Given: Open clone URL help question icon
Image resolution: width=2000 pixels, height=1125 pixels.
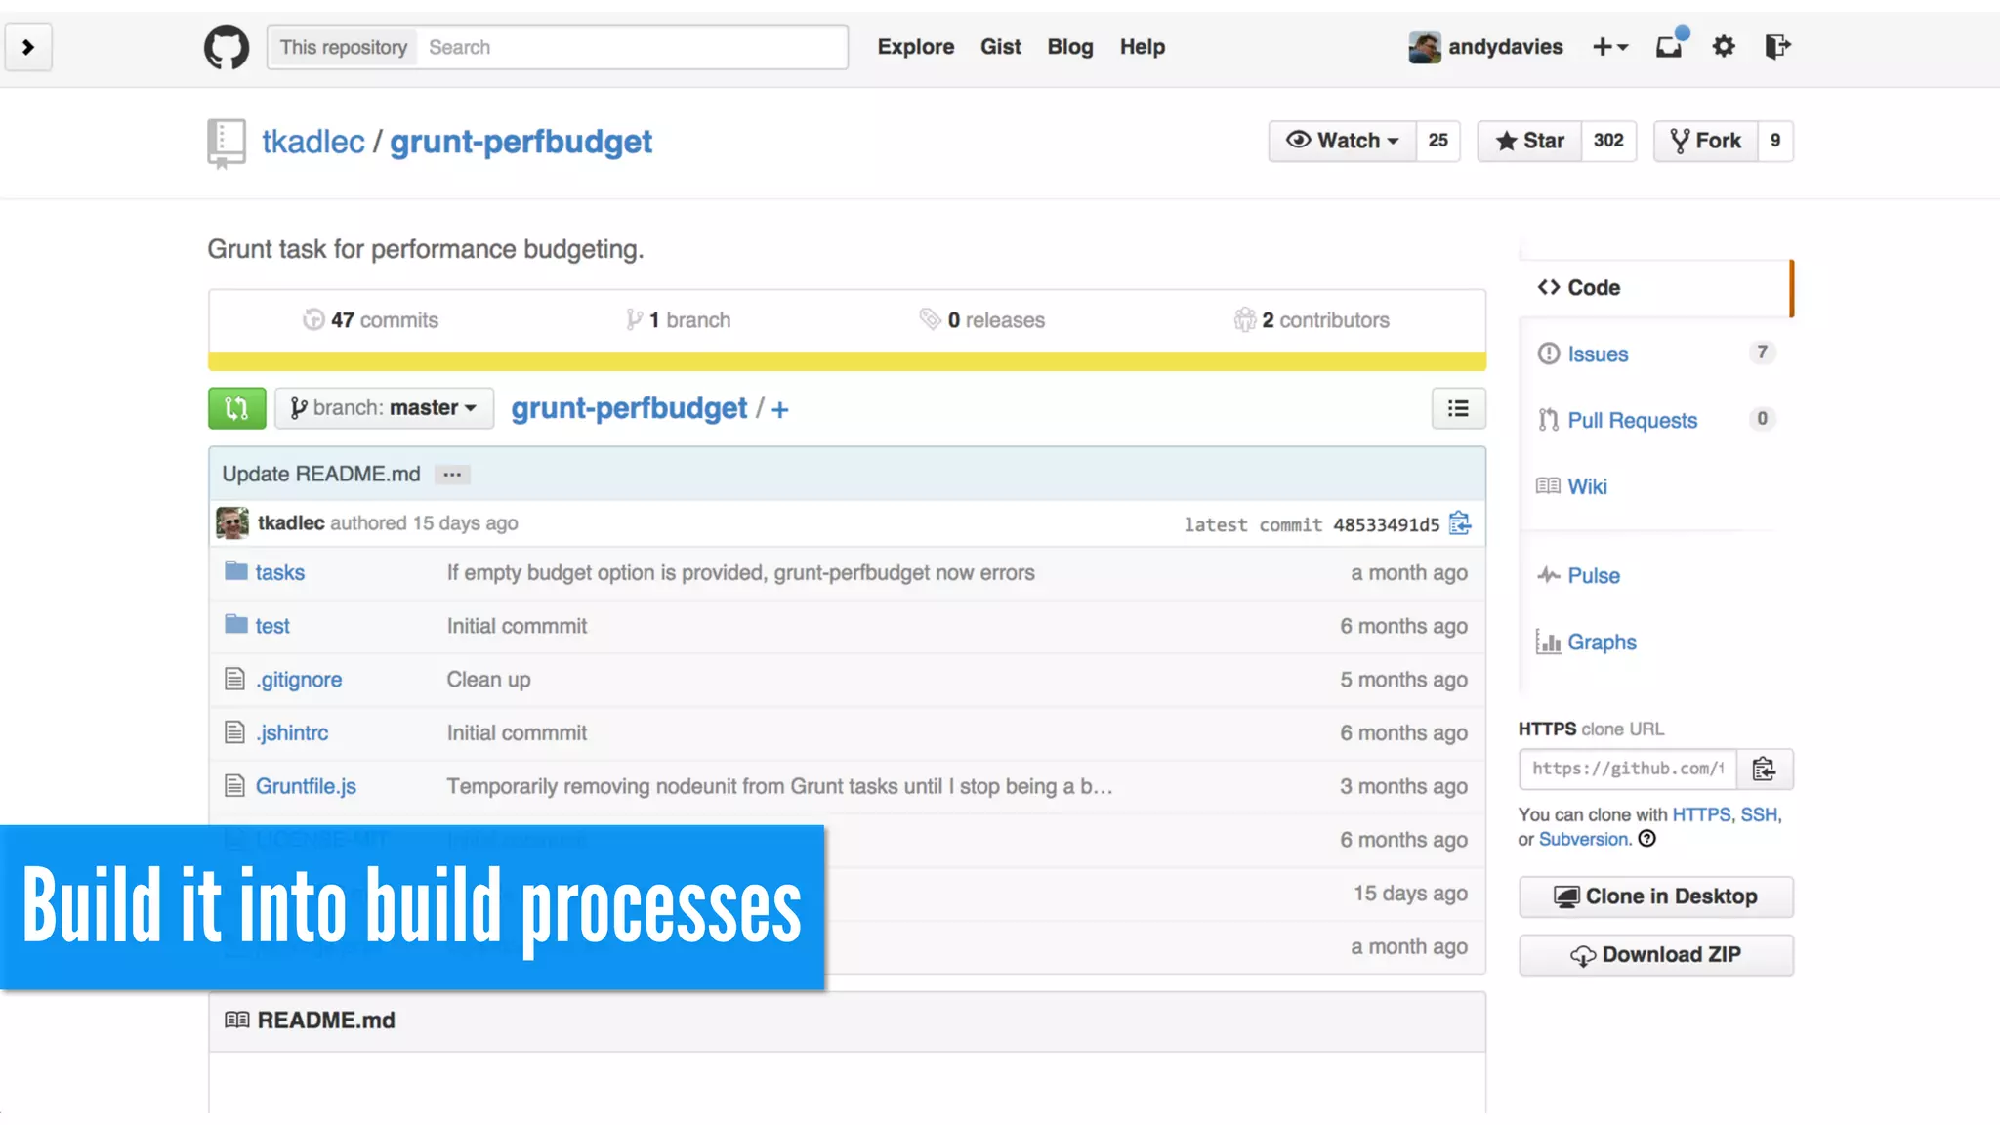Looking at the screenshot, I should point(1647,839).
